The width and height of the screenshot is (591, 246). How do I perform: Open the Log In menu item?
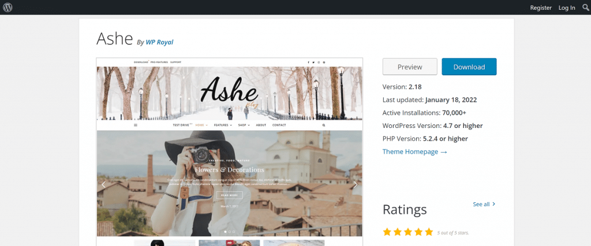pyautogui.click(x=567, y=7)
